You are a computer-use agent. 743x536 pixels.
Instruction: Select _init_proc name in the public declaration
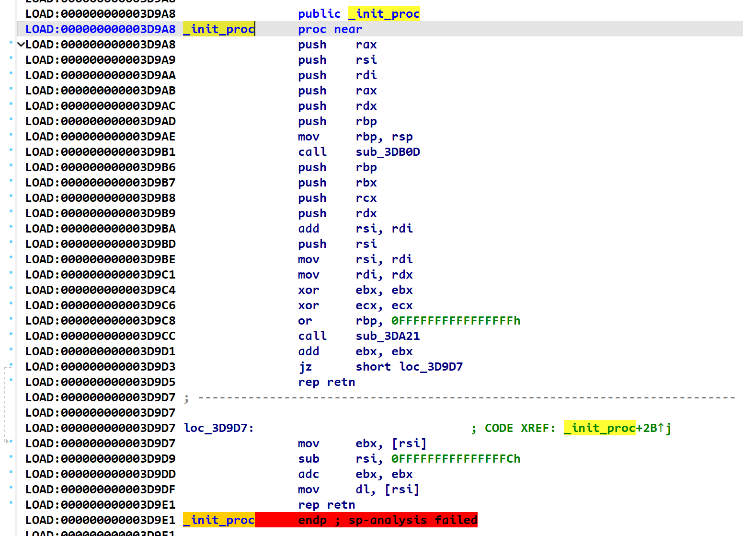point(384,14)
